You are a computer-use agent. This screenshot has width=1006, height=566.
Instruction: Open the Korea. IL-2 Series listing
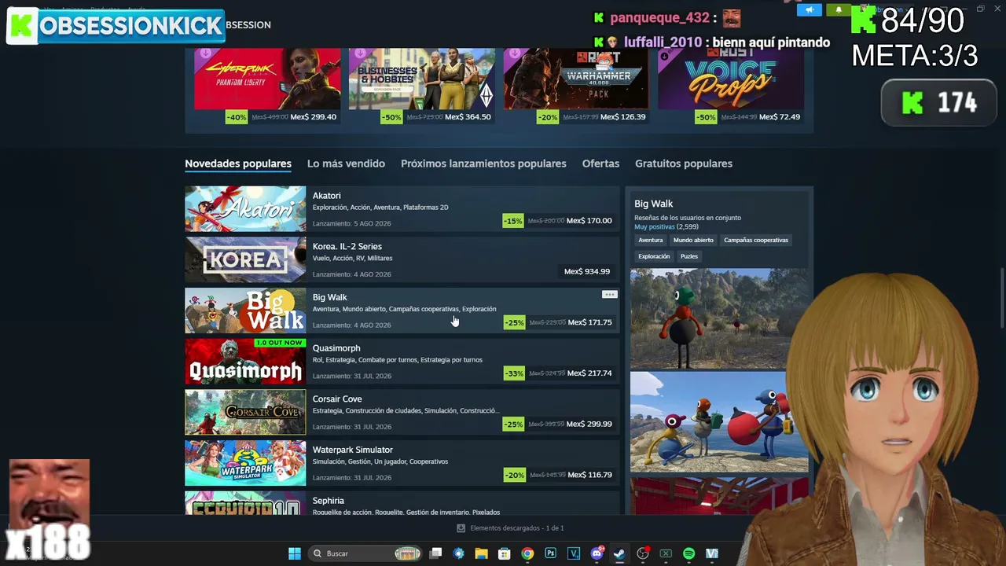(x=402, y=259)
